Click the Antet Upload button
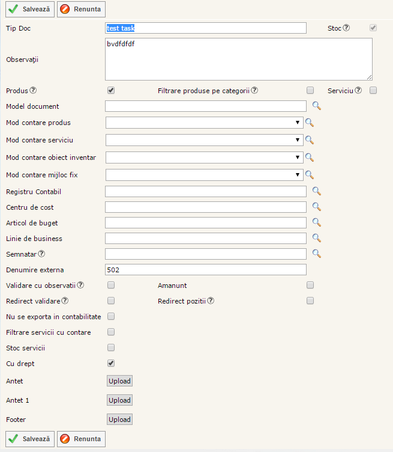This screenshot has width=393, height=452. coord(120,381)
